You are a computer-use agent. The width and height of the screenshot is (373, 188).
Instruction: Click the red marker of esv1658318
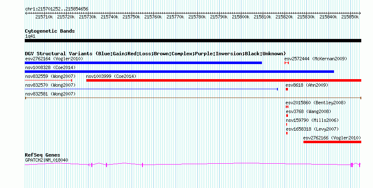[x=287, y=133]
